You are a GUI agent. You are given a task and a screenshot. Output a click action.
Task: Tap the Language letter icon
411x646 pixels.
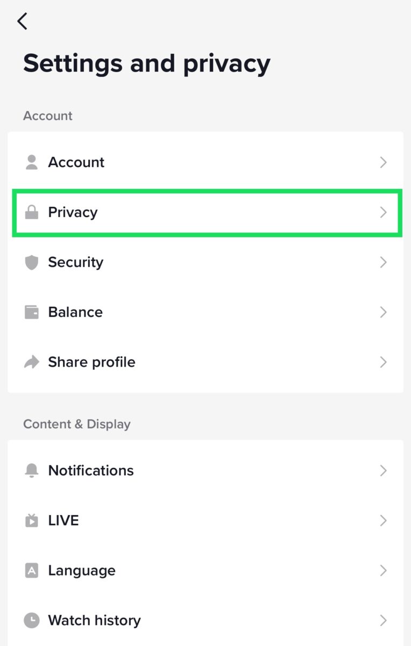click(32, 571)
